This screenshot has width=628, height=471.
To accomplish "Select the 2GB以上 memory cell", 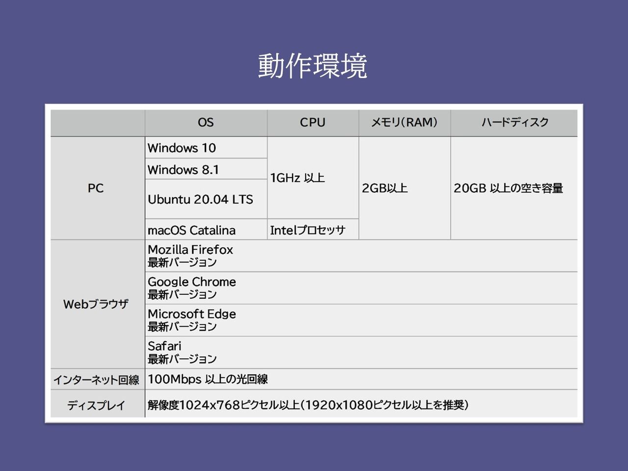I will pyautogui.click(x=405, y=188).
